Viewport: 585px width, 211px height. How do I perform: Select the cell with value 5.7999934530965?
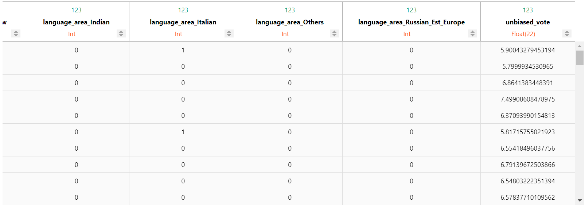(x=528, y=67)
